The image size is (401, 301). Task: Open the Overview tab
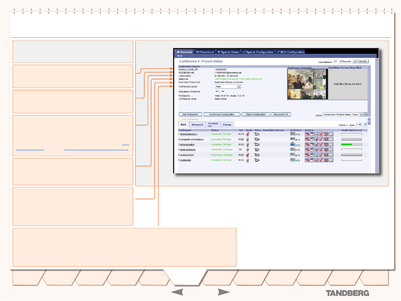tap(185, 52)
